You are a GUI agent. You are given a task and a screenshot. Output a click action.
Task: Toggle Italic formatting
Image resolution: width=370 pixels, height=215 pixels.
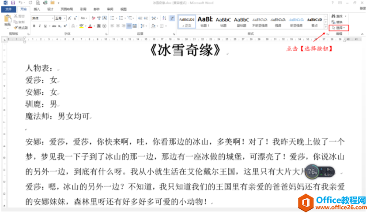pos(40,26)
